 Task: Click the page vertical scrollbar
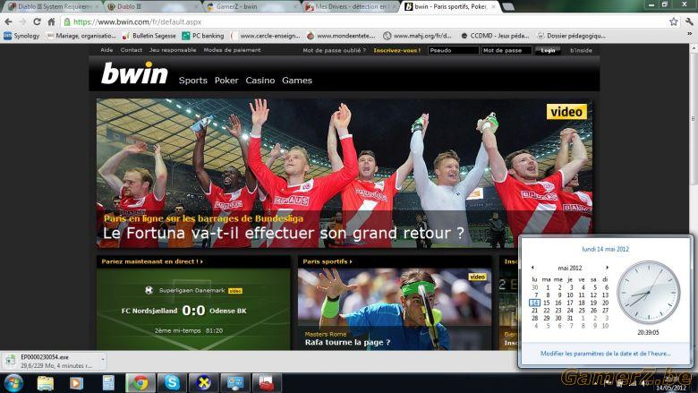pyautogui.click(x=694, y=118)
